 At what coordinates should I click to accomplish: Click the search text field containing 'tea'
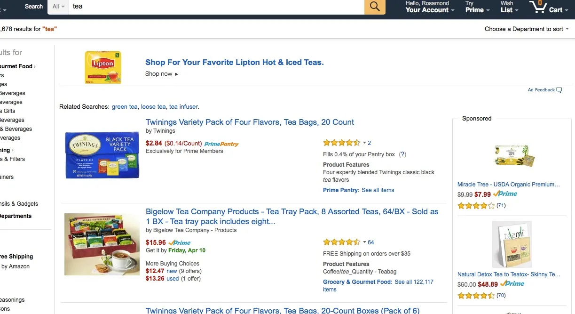tap(216, 7)
